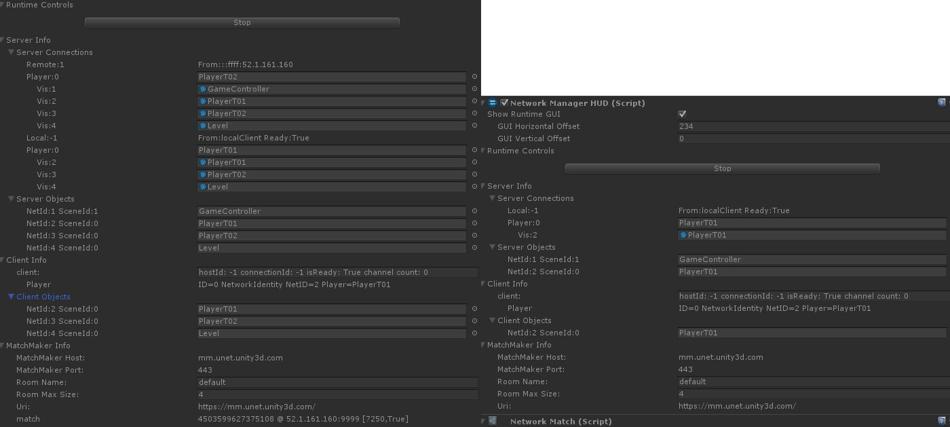The height and width of the screenshot is (427, 950).
Task: Collapse Client Objects under Network Manager HUD
Action: pyautogui.click(x=493, y=320)
